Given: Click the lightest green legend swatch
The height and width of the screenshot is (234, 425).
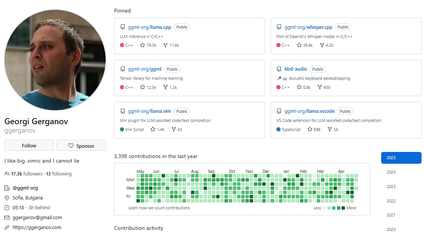Looking at the screenshot, I should coord(329,208).
